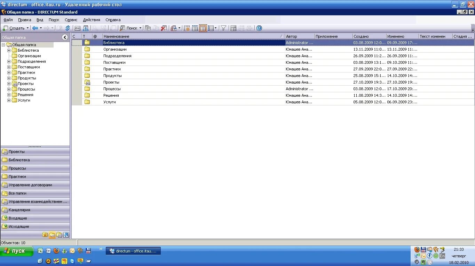Click the folder card icon in sidebar bottom
This screenshot has height=266, width=475.
pyautogui.click(x=59, y=235)
